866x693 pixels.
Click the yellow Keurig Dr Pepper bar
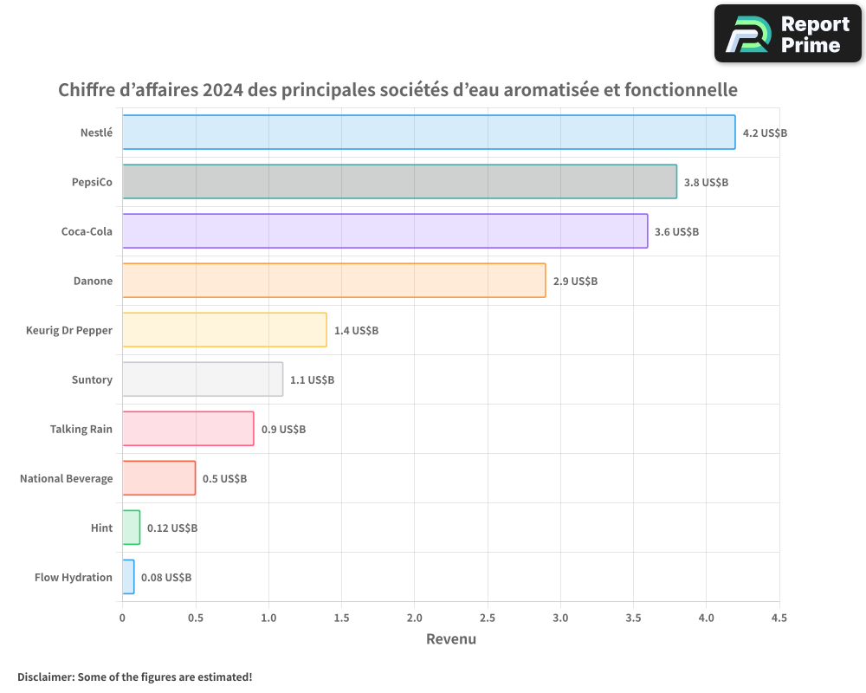coord(224,330)
